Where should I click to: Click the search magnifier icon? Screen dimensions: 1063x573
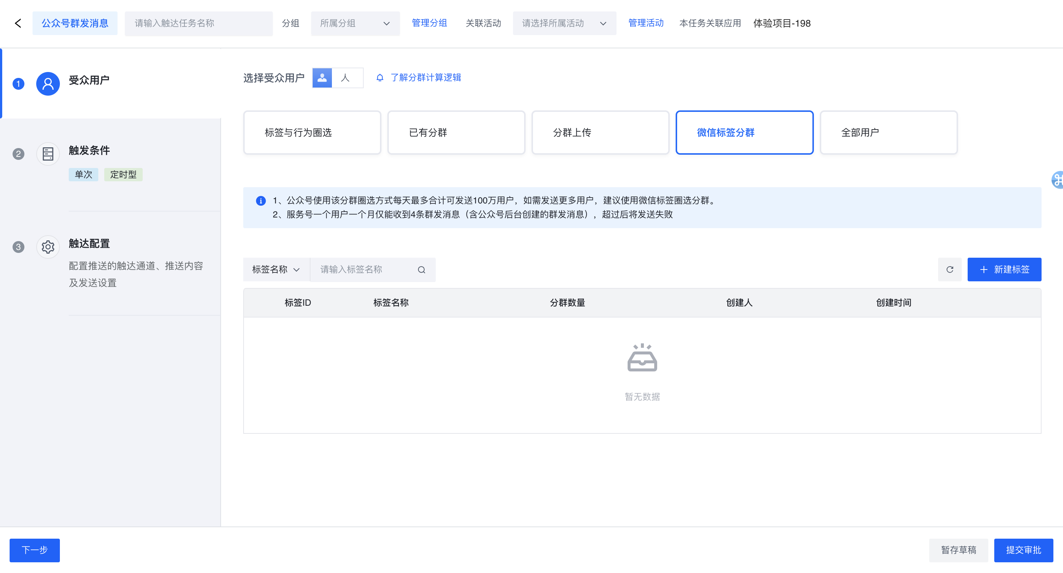(x=421, y=270)
